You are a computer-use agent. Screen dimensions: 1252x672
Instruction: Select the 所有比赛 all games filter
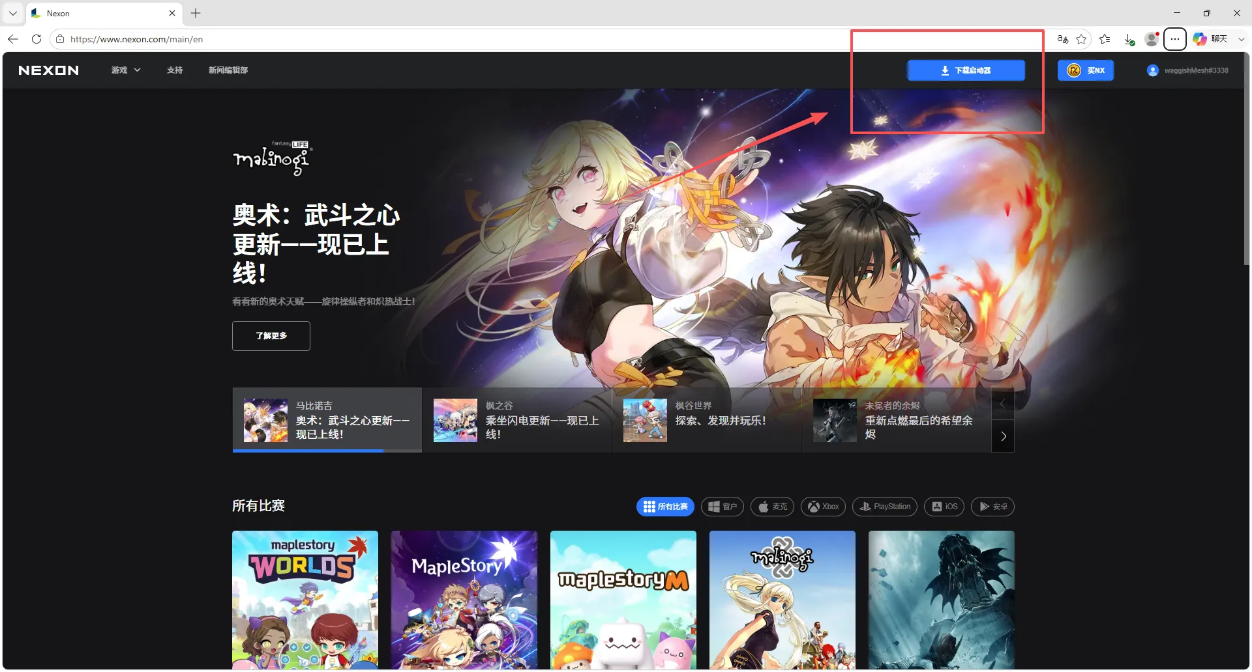point(665,507)
